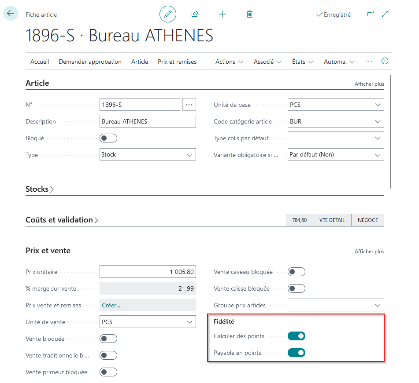Click the N° input field
The height and width of the screenshot is (383, 419).
[x=140, y=105]
